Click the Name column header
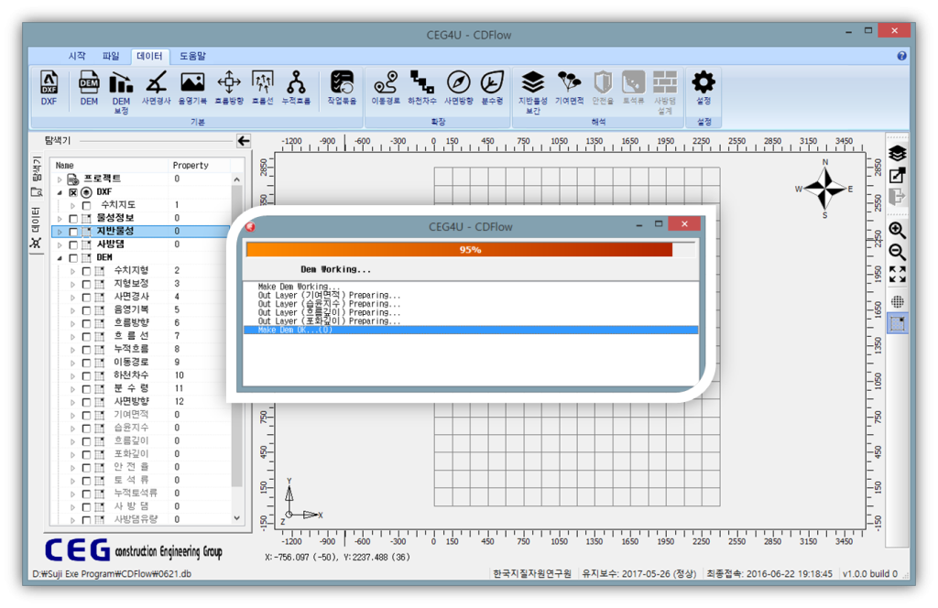938x608 pixels. (x=65, y=166)
